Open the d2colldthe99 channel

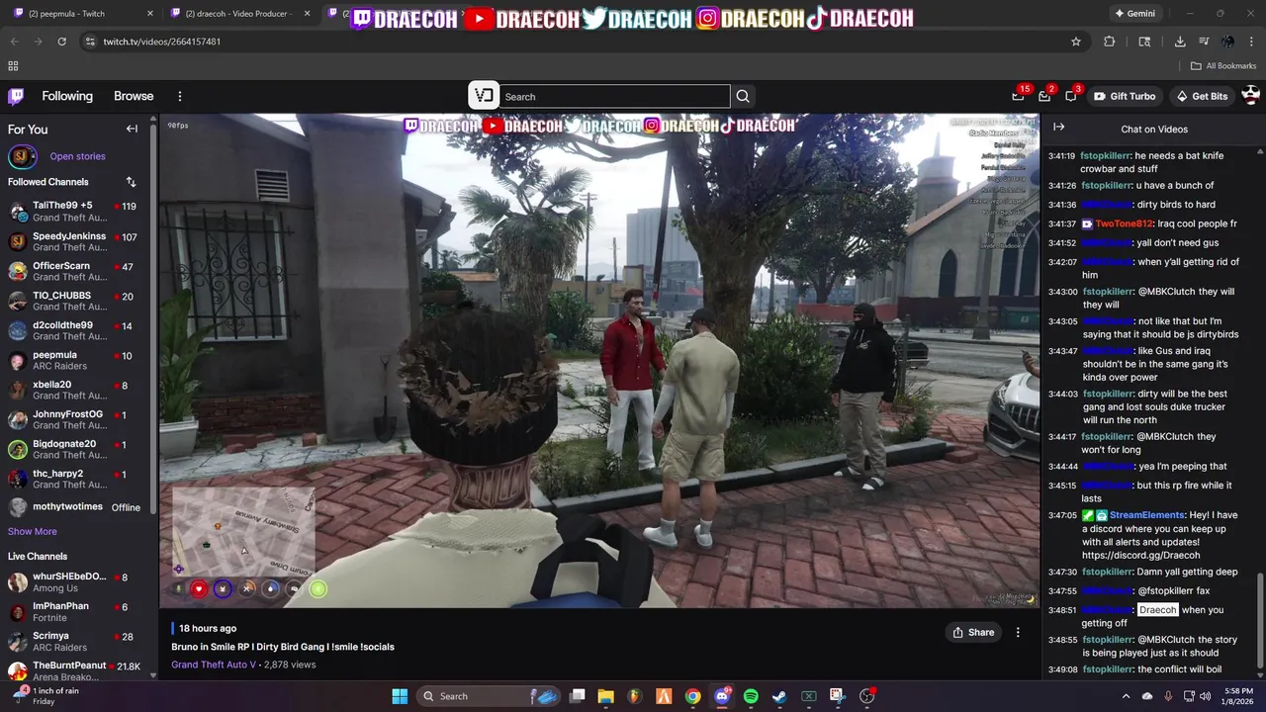click(75, 330)
